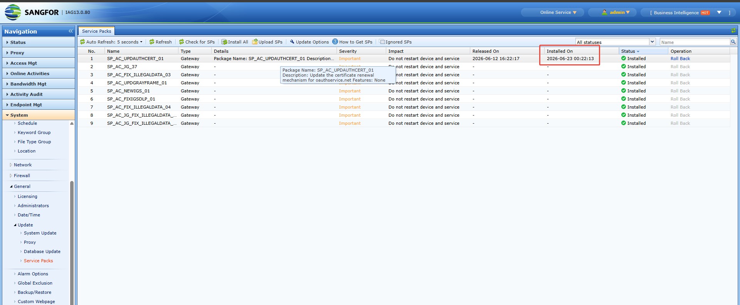Screen dimensions: 740x305
Task: Click Check for SPs
Action: [197, 42]
